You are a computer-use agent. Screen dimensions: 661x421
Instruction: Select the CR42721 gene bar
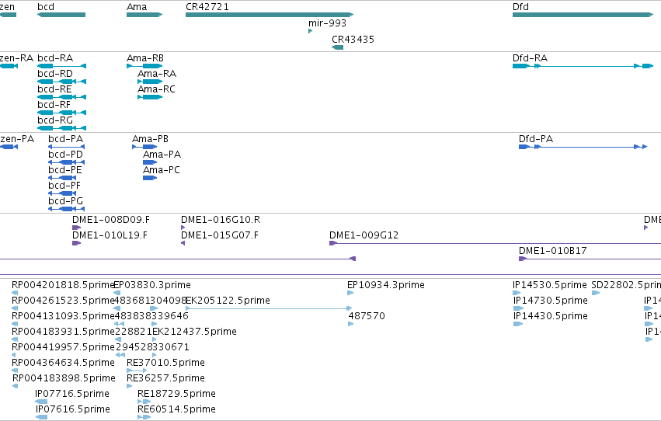tap(270, 15)
